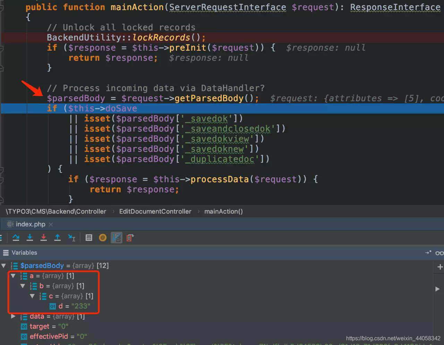Click the Step Over debugger icon
Image resolution: width=444 pixels, height=345 pixels.
click(x=16, y=237)
